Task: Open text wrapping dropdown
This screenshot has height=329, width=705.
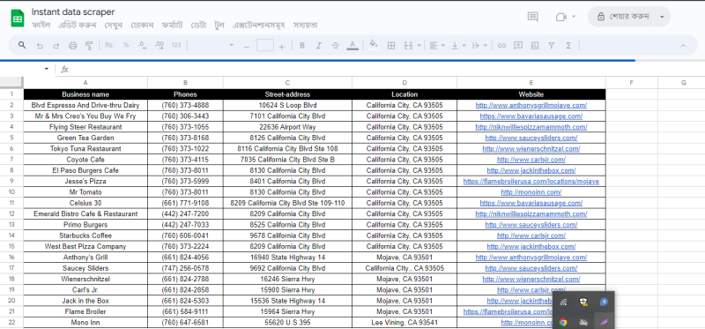Action: click(x=480, y=46)
